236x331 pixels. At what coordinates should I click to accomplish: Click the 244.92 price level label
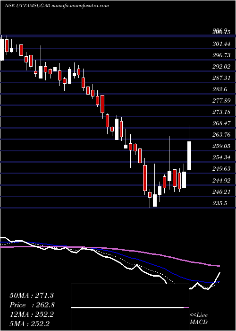(221, 181)
